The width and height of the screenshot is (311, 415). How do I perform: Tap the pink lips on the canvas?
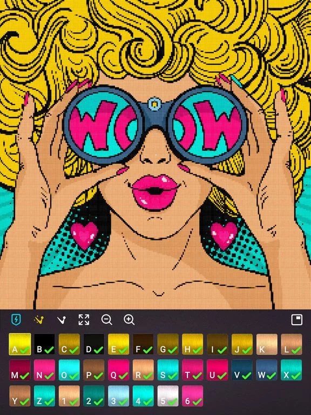point(155,192)
